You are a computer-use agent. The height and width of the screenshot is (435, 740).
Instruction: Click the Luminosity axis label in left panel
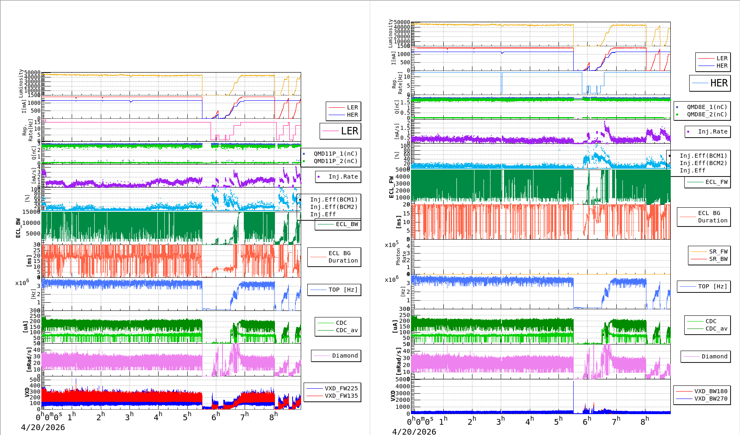point(21,83)
